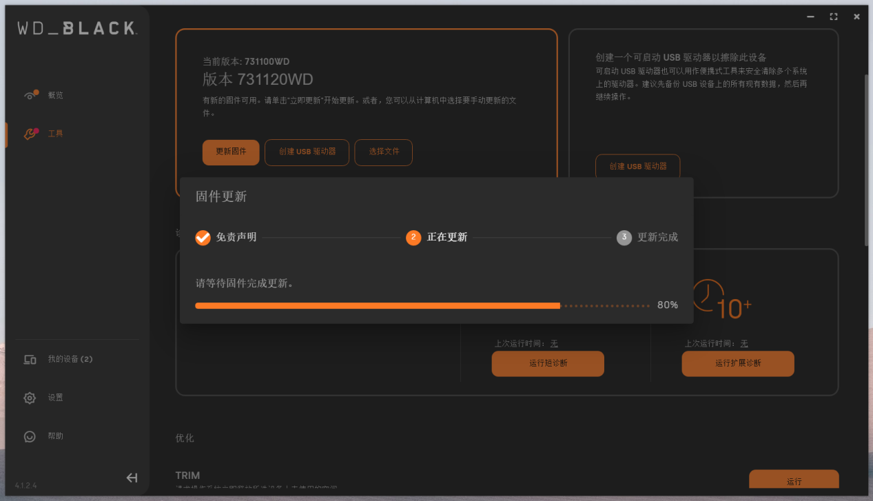Click the 版本 731120WD heading
873x501 pixels.
(x=258, y=79)
